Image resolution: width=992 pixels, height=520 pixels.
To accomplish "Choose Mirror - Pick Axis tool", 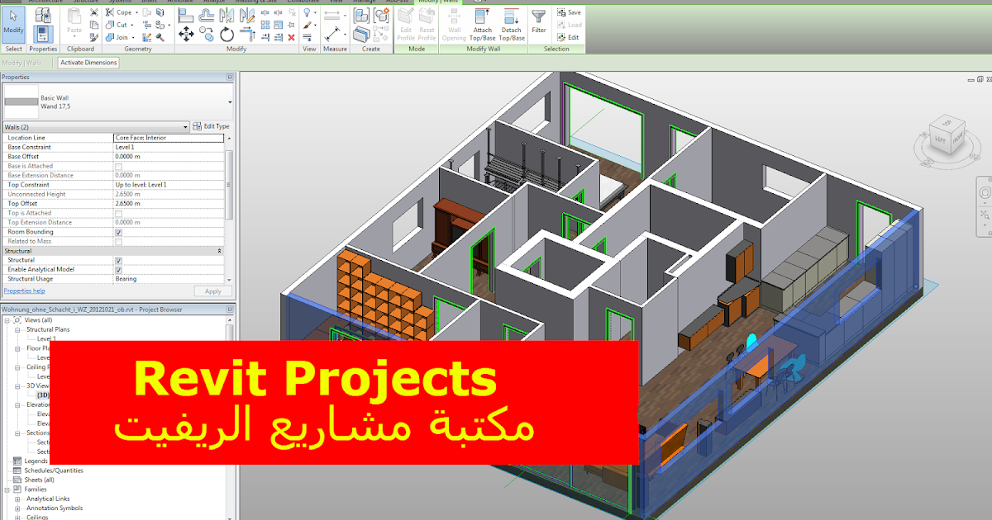I will 227,14.
